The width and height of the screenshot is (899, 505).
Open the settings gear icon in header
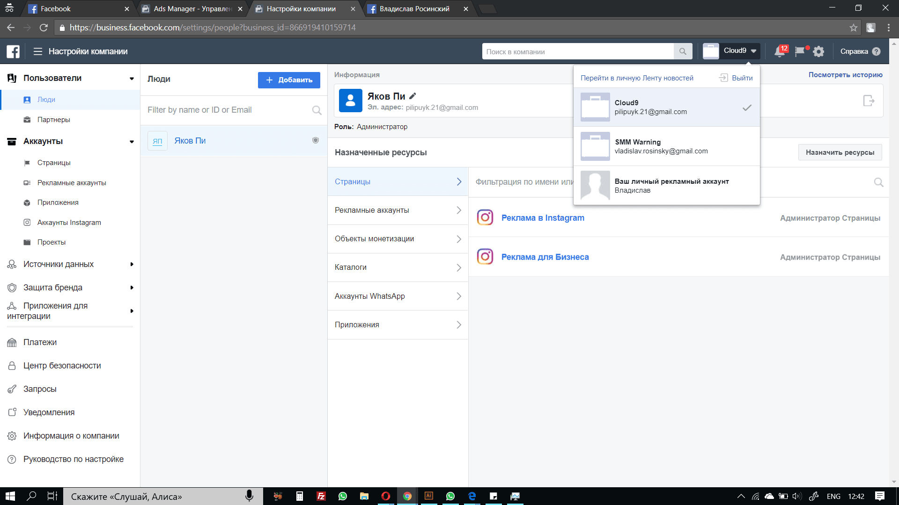coord(818,51)
